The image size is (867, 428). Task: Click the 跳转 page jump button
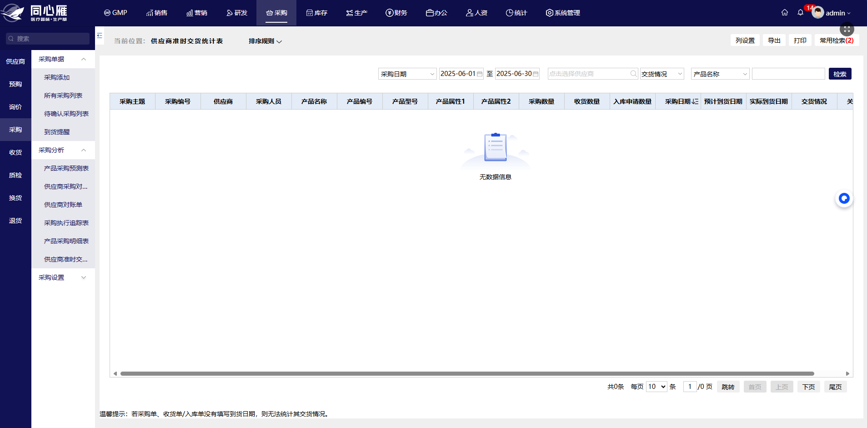click(x=728, y=387)
